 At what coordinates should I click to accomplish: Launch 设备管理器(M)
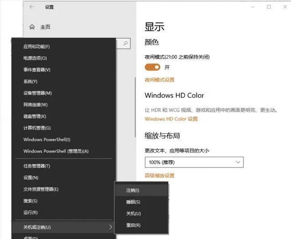point(64,93)
